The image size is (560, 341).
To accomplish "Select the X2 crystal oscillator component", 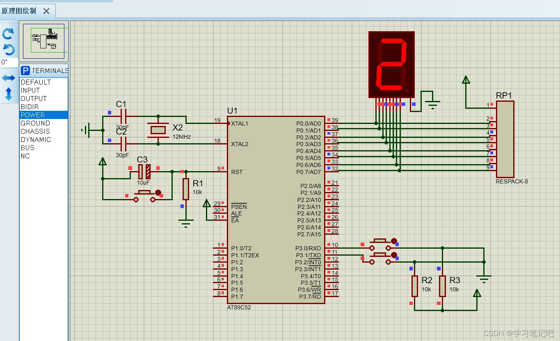I will click(158, 130).
